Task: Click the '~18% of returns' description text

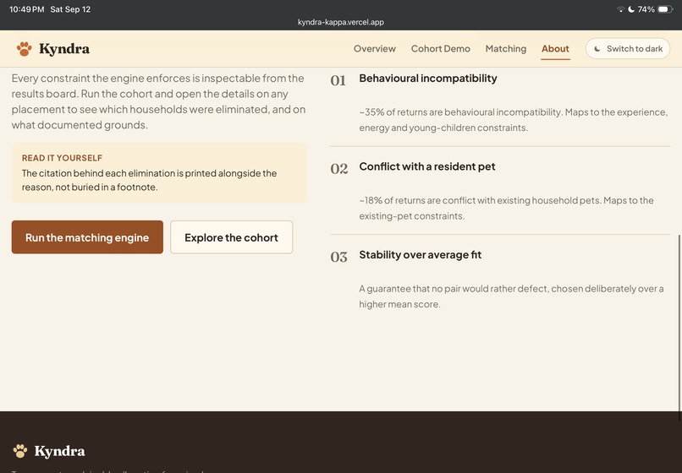Action: pyautogui.click(x=506, y=208)
